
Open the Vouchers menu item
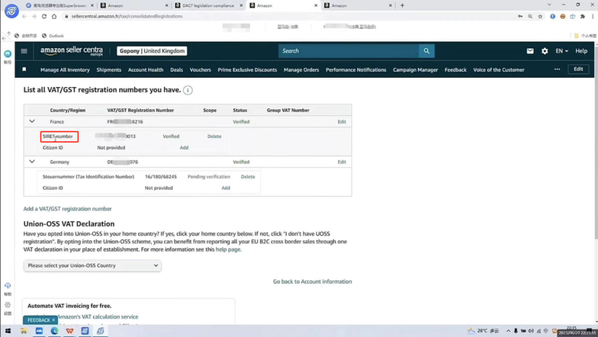coord(200,70)
